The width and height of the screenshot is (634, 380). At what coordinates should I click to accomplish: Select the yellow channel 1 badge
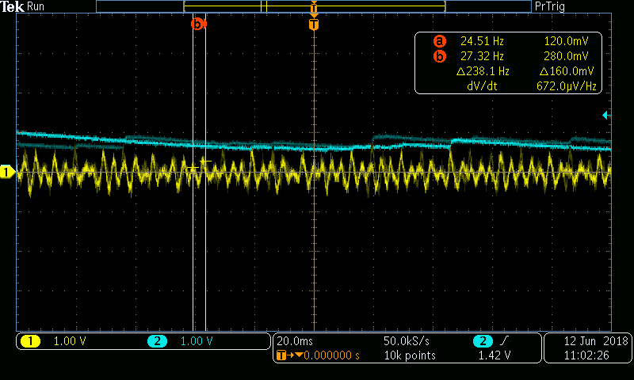[x=30, y=341]
